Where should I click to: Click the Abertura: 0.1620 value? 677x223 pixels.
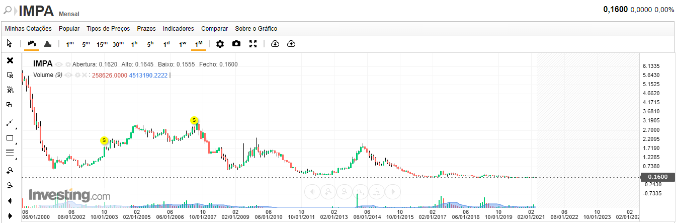click(x=95, y=64)
